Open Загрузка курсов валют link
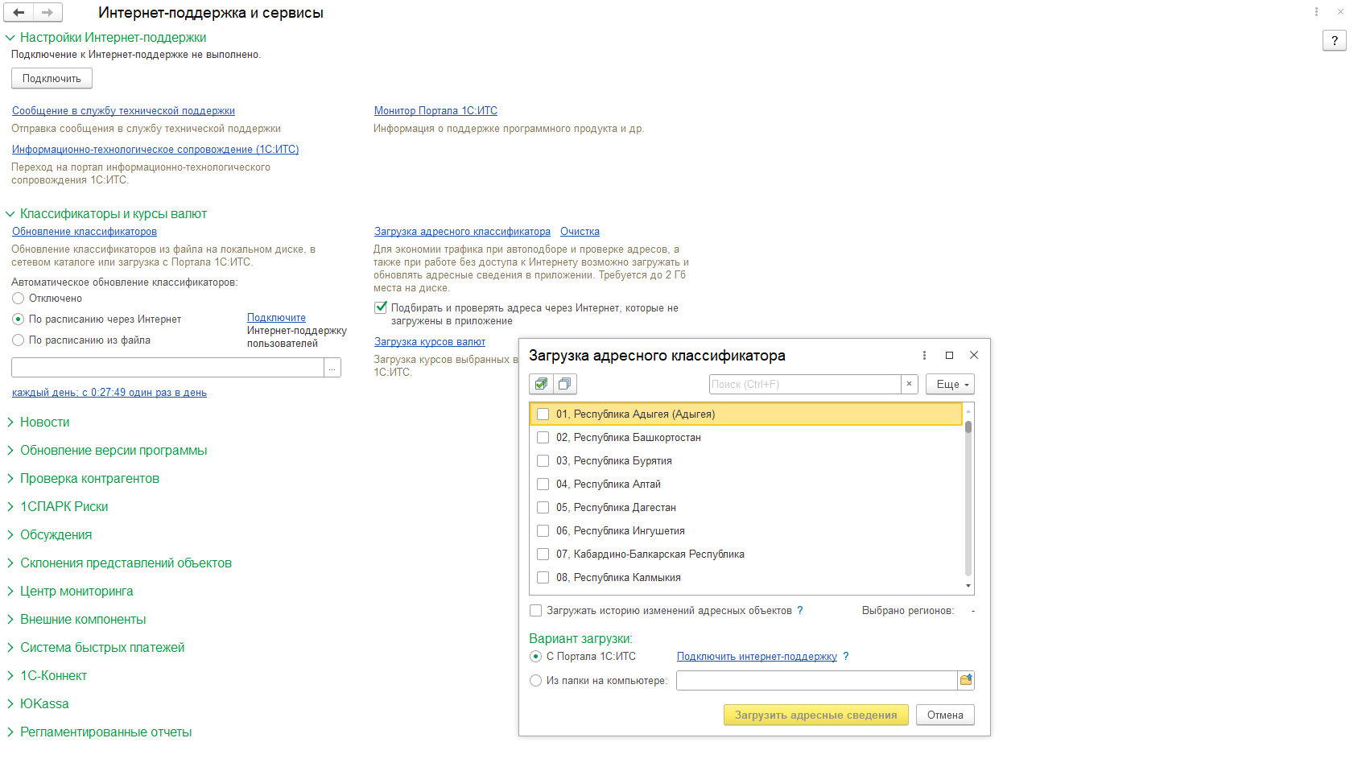Viewport: 1362px width, 771px height. [430, 342]
